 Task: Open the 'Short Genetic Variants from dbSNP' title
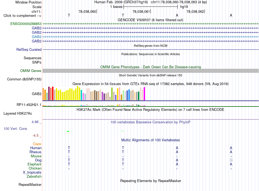pos(150,75)
